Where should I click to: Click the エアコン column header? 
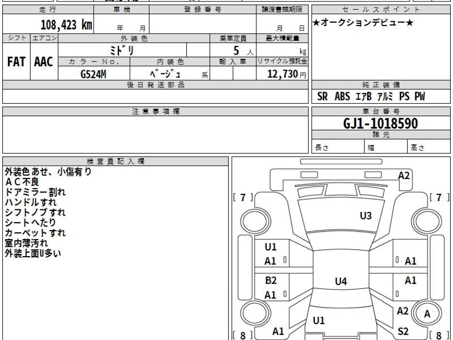[x=44, y=38]
